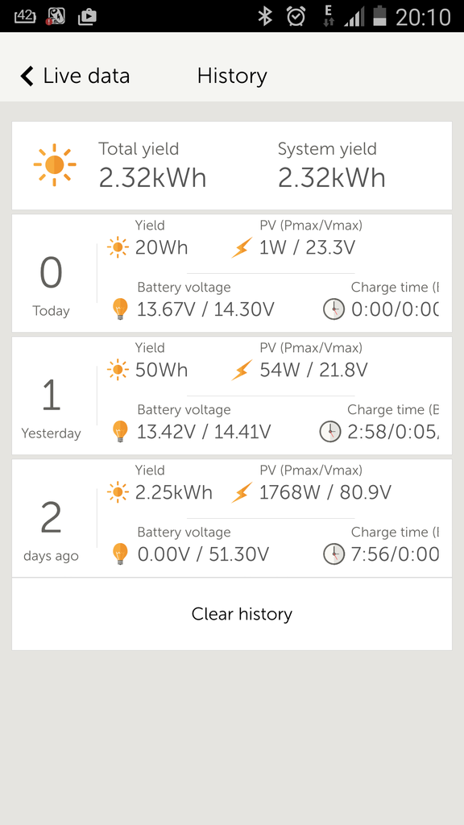464x825 pixels.
Task: Open the Yesterday day entry
Action: point(232,396)
